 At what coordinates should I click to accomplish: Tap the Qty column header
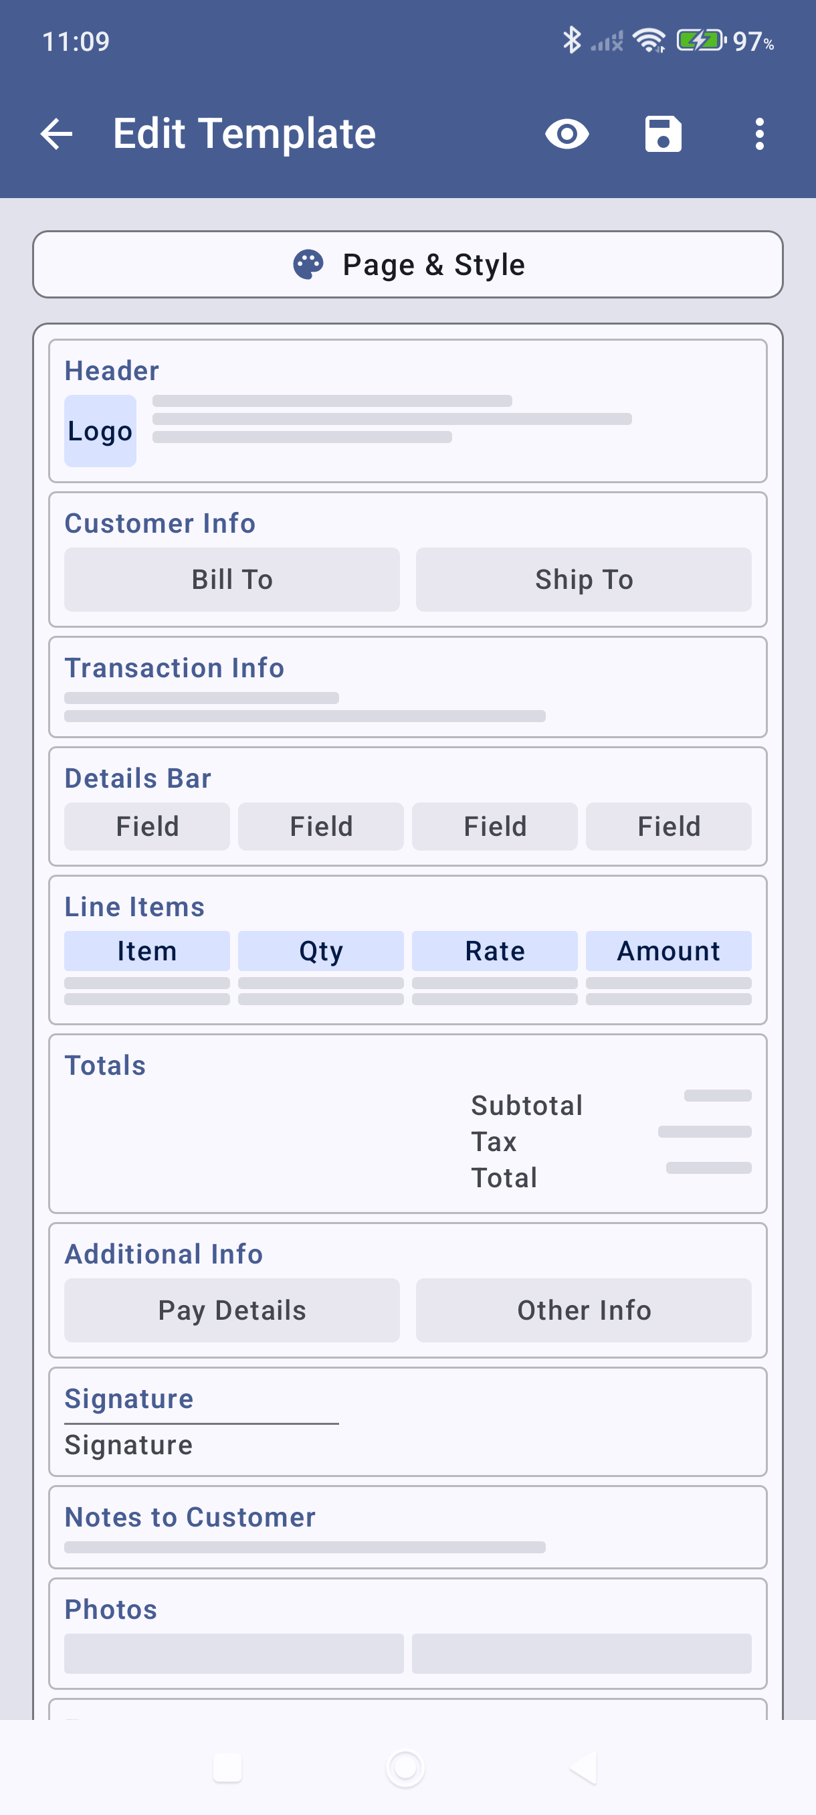click(x=321, y=950)
